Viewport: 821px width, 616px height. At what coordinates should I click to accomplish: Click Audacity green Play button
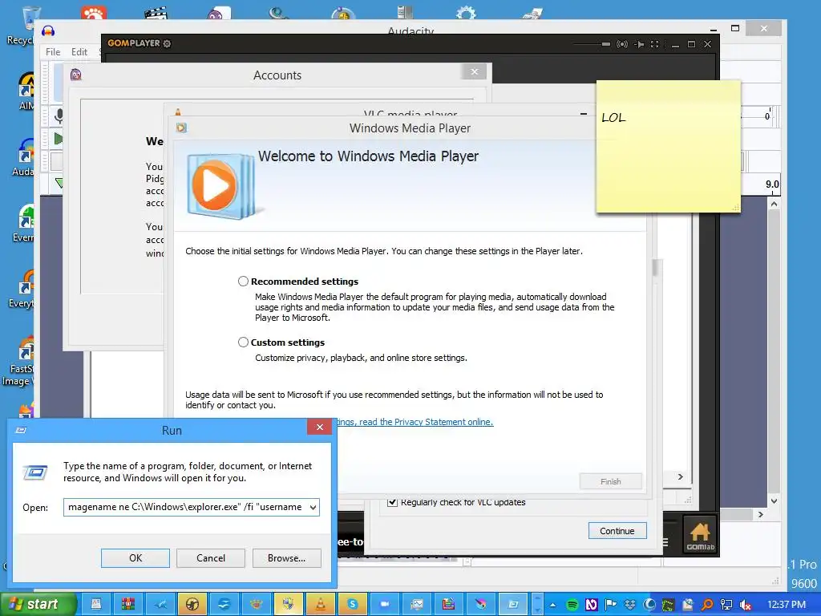tap(58, 139)
